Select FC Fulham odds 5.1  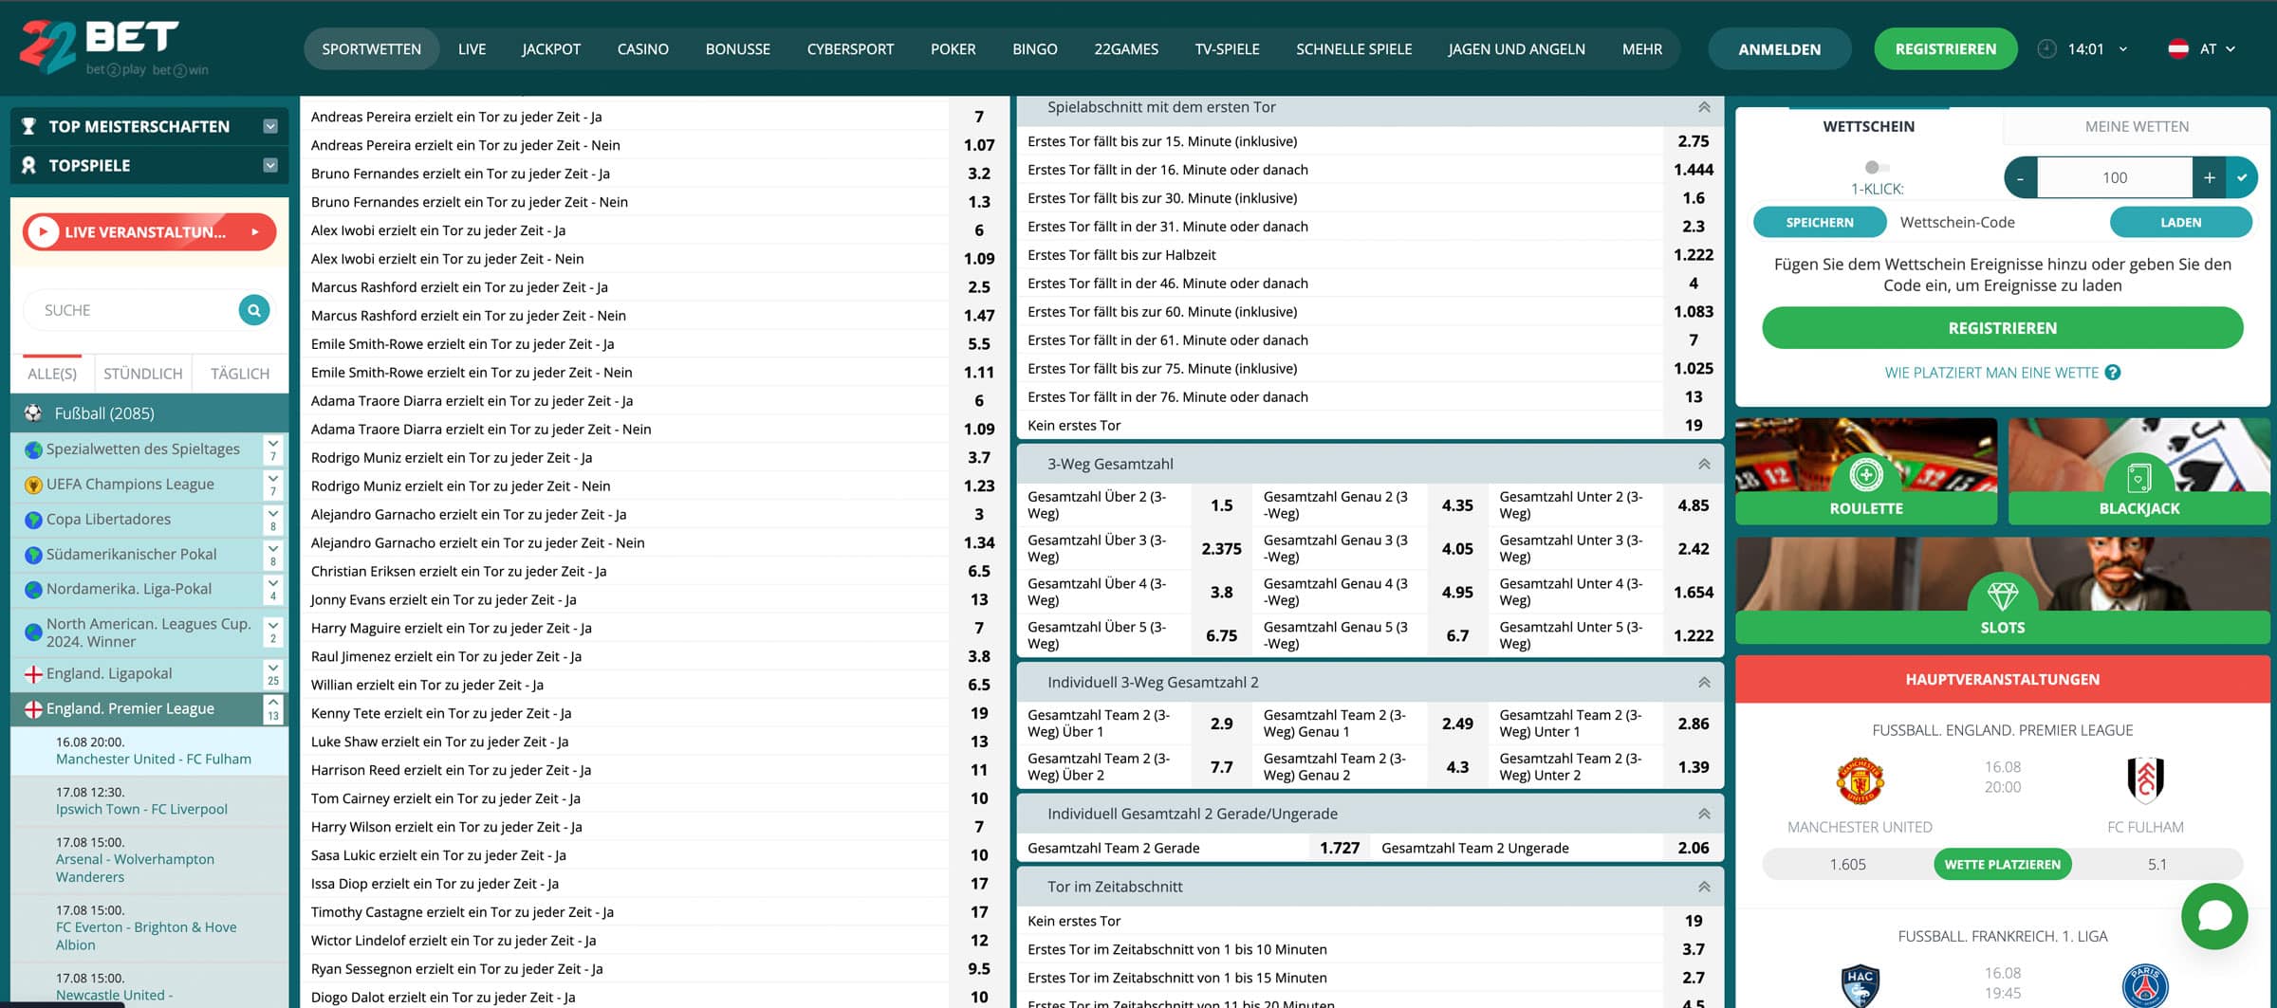pyautogui.click(x=2157, y=864)
